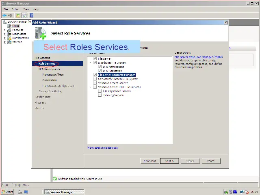260x195 pixels.
Task: Open the More about role services link
Action: pos(102,147)
